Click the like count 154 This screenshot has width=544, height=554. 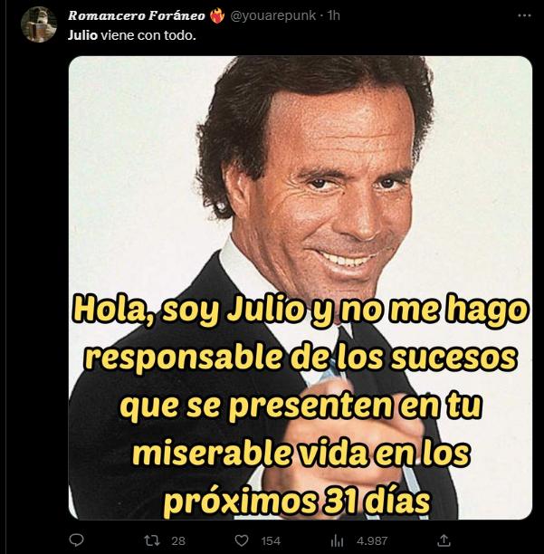point(271,541)
